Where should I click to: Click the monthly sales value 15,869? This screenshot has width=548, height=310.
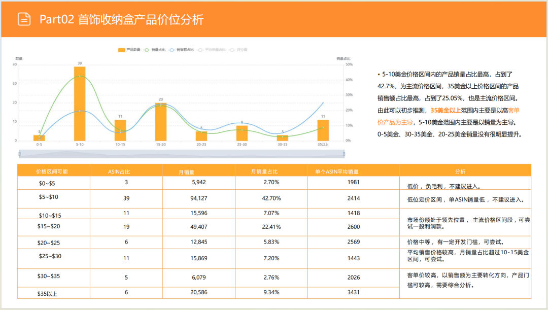[199, 258]
